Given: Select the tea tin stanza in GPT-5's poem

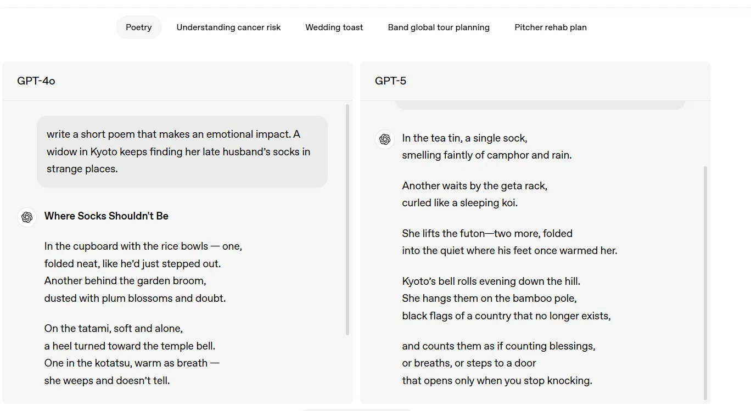Looking at the screenshot, I should click(x=486, y=147).
